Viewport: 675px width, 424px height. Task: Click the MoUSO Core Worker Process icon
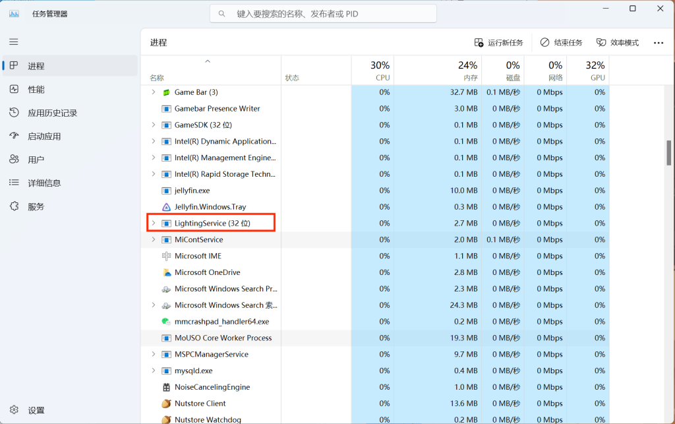click(x=166, y=338)
